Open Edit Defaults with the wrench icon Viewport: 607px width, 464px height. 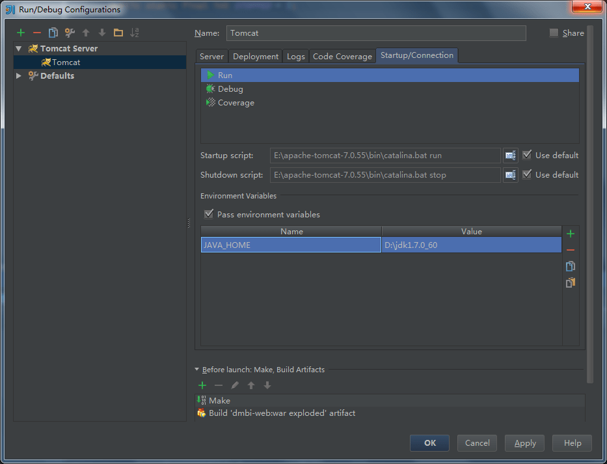pyautogui.click(x=70, y=33)
